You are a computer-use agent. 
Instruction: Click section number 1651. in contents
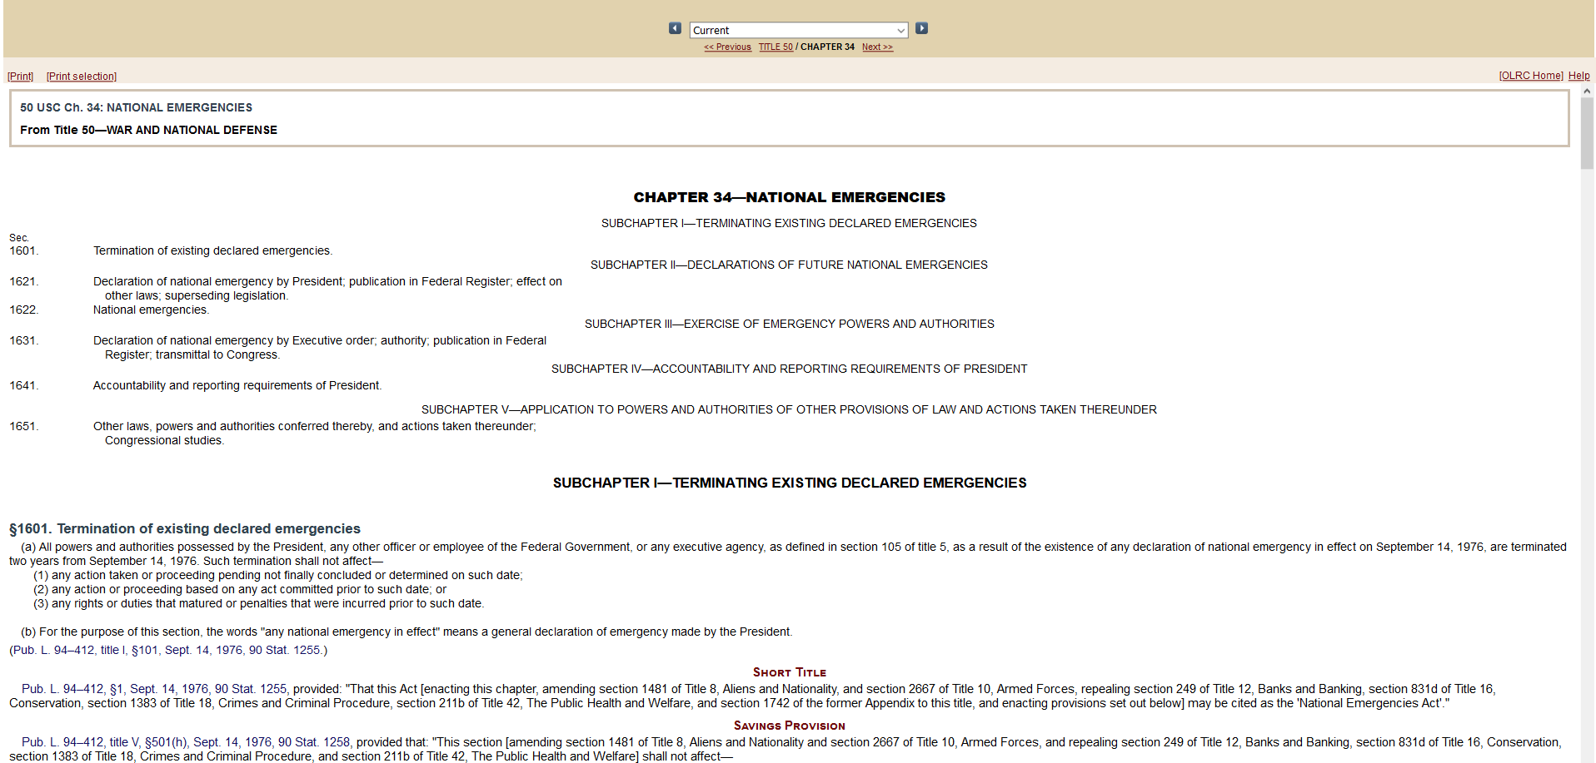coord(24,426)
